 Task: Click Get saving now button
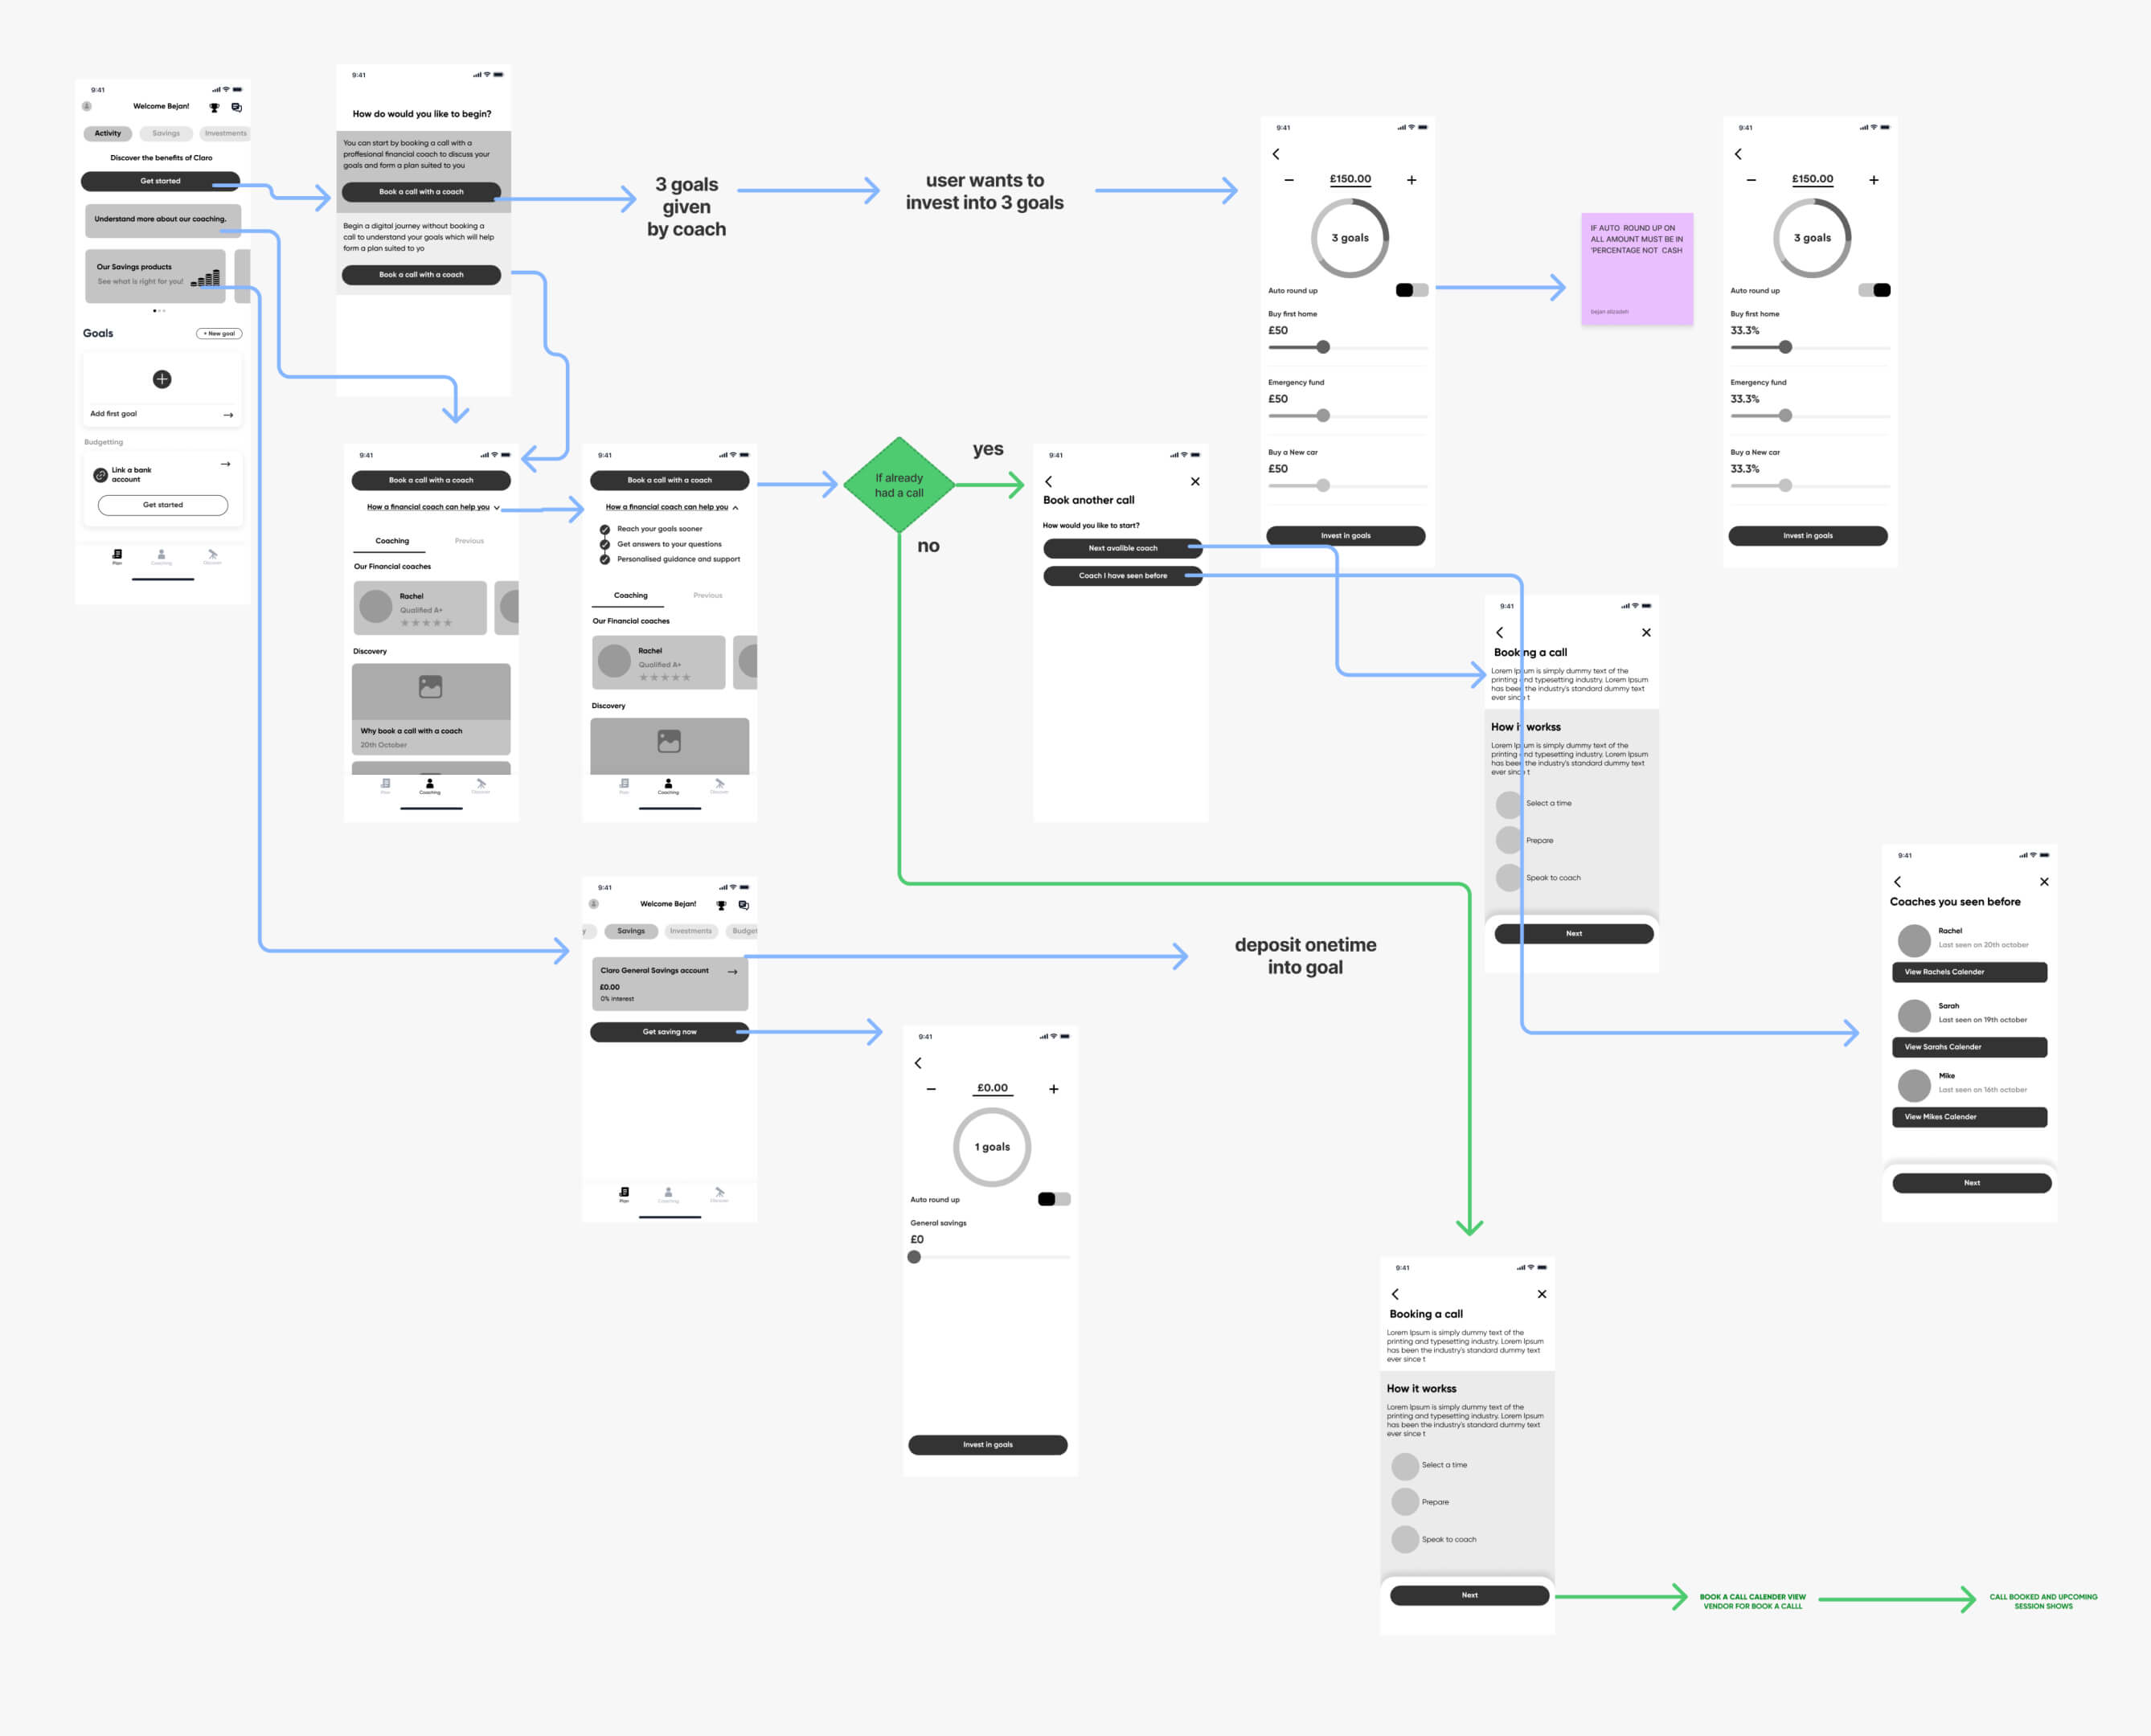pyautogui.click(x=669, y=1032)
